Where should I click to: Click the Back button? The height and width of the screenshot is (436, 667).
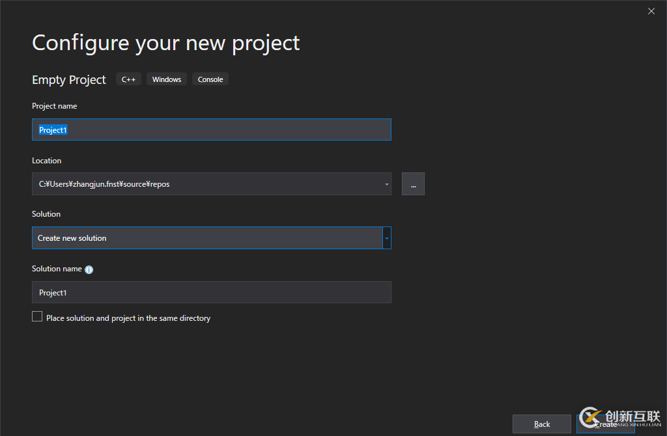pyautogui.click(x=542, y=424)
